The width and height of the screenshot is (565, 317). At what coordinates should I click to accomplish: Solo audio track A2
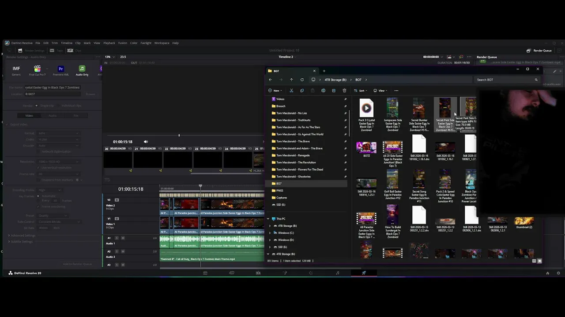pyautogui.click(x=117, y=251)
